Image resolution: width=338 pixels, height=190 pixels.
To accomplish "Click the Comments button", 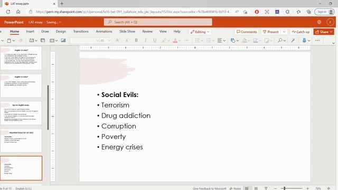I will (x=247, y=32).
